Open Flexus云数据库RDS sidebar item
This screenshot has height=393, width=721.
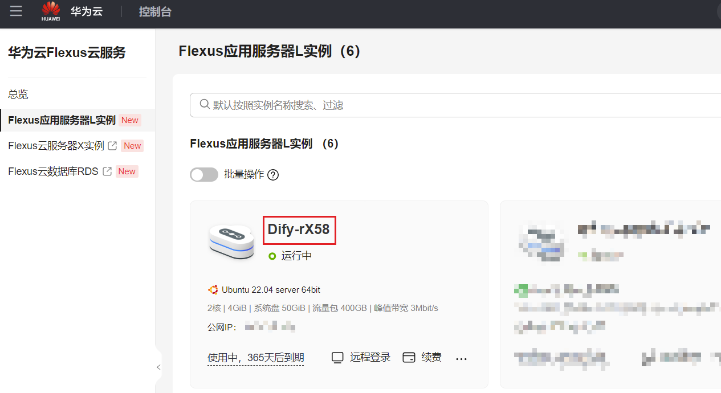[53, 171]
